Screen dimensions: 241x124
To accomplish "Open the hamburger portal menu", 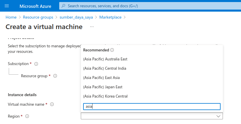I will point(7,6).
